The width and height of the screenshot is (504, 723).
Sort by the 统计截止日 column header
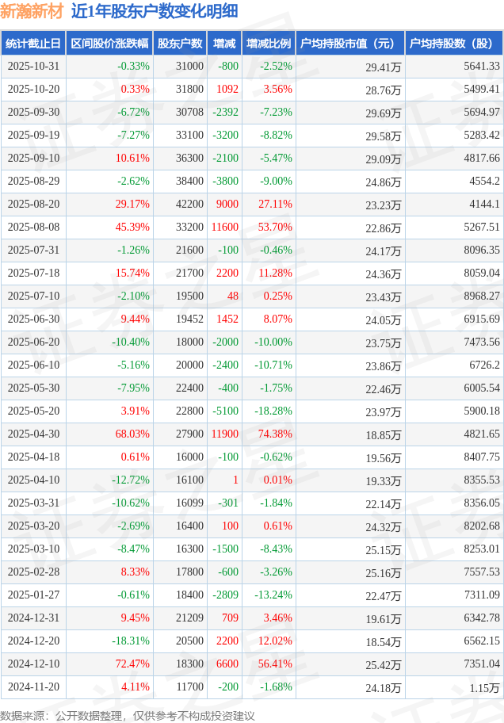[x=33, y=44]
